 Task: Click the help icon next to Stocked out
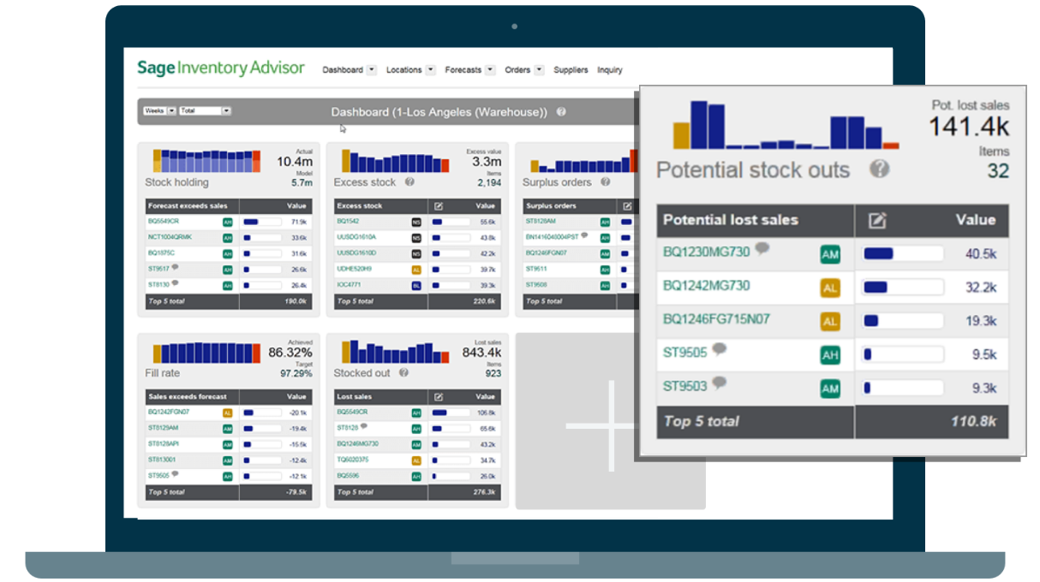(x=403, y=373)
